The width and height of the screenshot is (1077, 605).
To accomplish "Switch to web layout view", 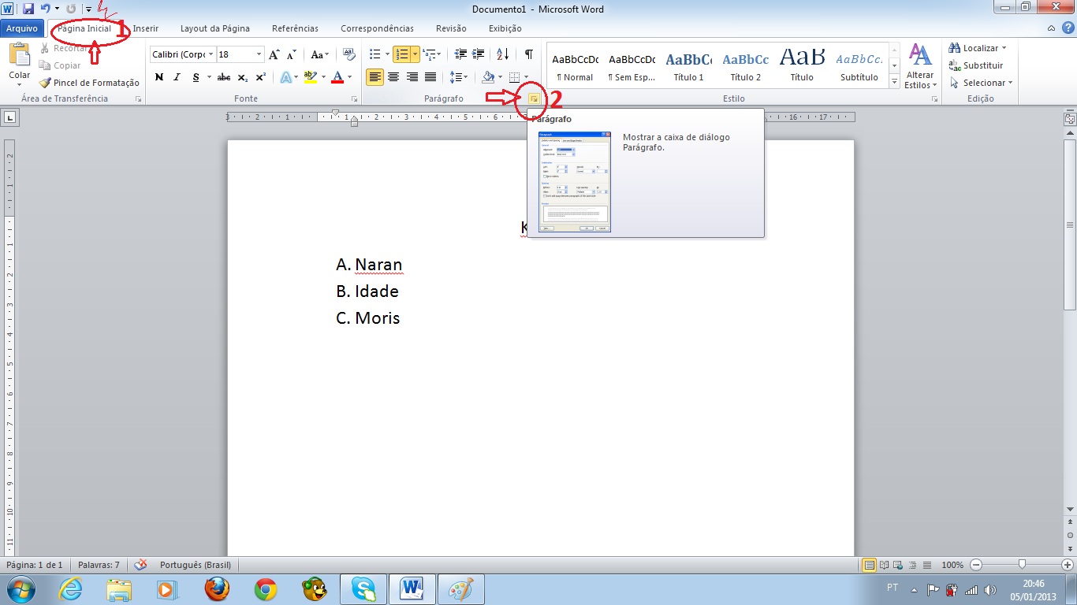I will click(x=898, y=565).
